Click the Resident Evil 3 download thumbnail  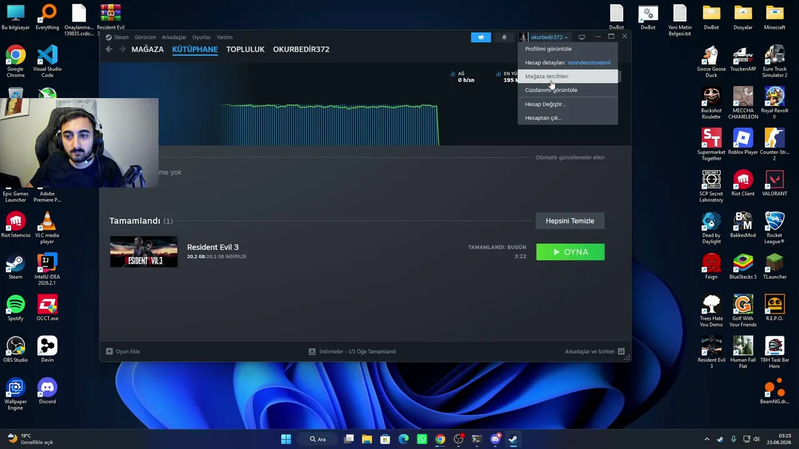pos(144,252)
